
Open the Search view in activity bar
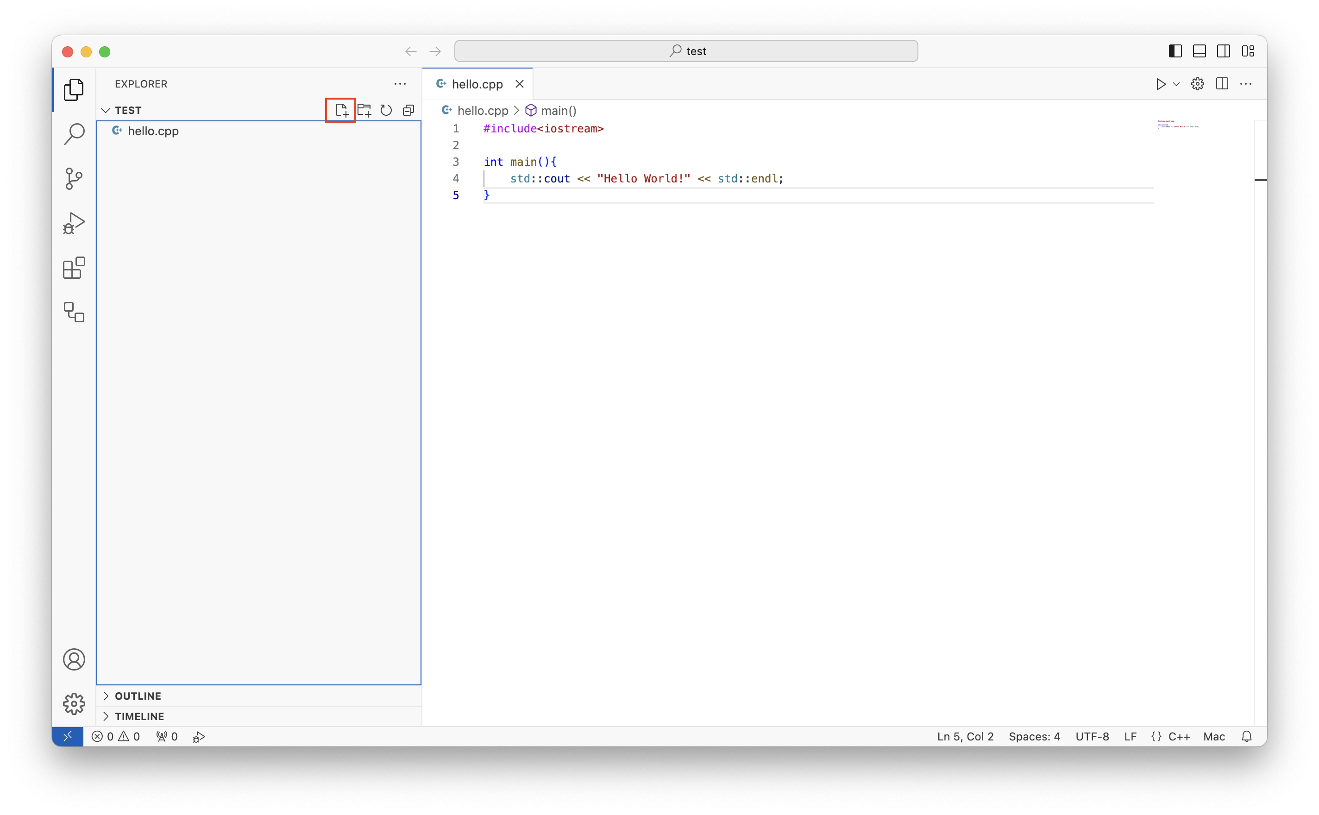click(74, 134)
